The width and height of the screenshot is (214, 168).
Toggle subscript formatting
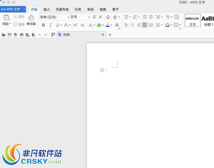pos(83,25)
